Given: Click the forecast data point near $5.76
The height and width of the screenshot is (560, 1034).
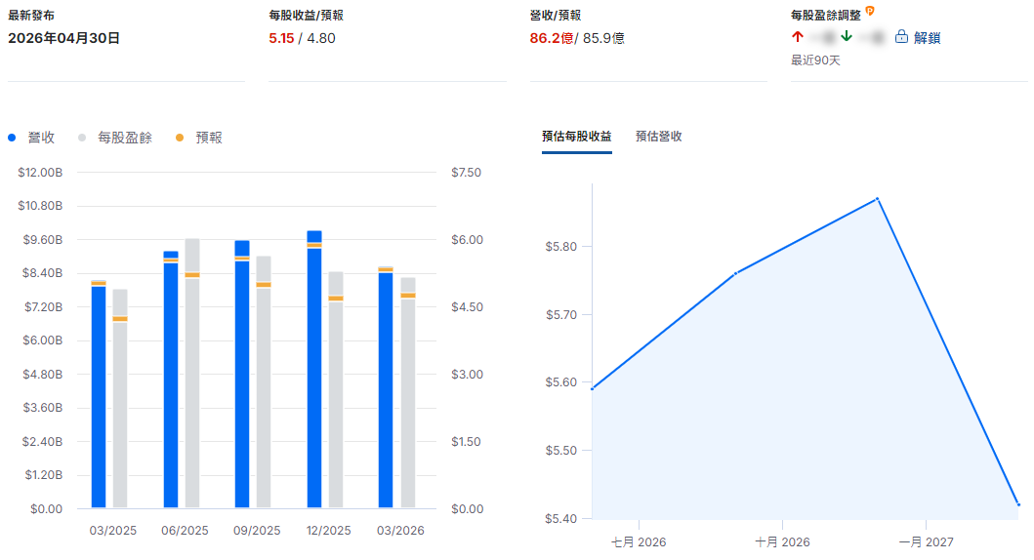Looking at the screenshot, I should pyautogui.click(x=736, y=273).
